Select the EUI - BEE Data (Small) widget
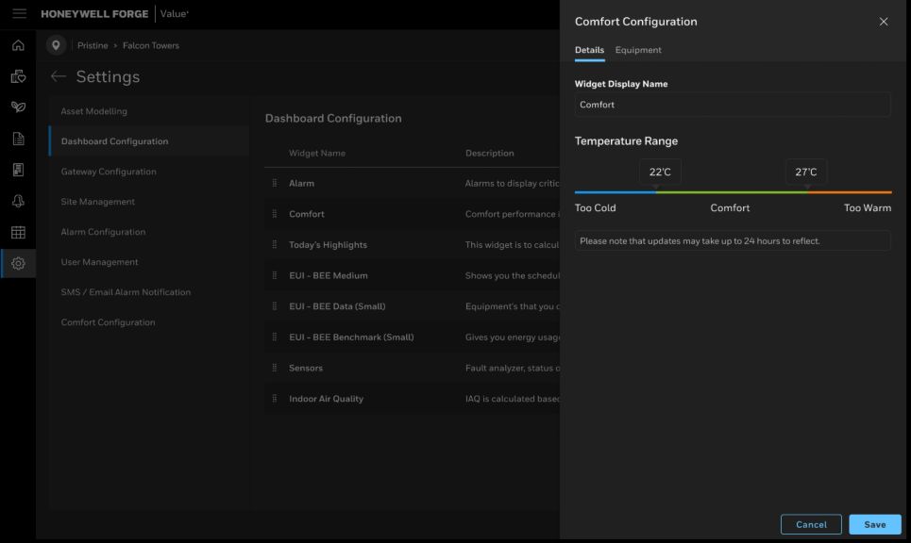This screenshot has width=911, height=543. tap(412, 306)
